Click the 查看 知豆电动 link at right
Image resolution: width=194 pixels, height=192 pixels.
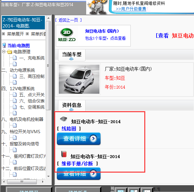175,36
